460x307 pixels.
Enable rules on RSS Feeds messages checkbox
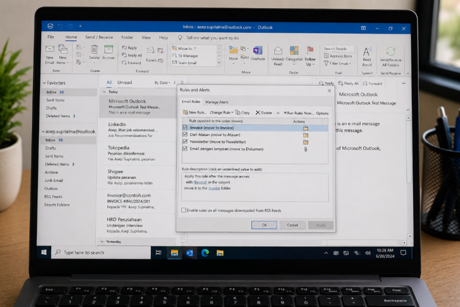pos(184,210)
